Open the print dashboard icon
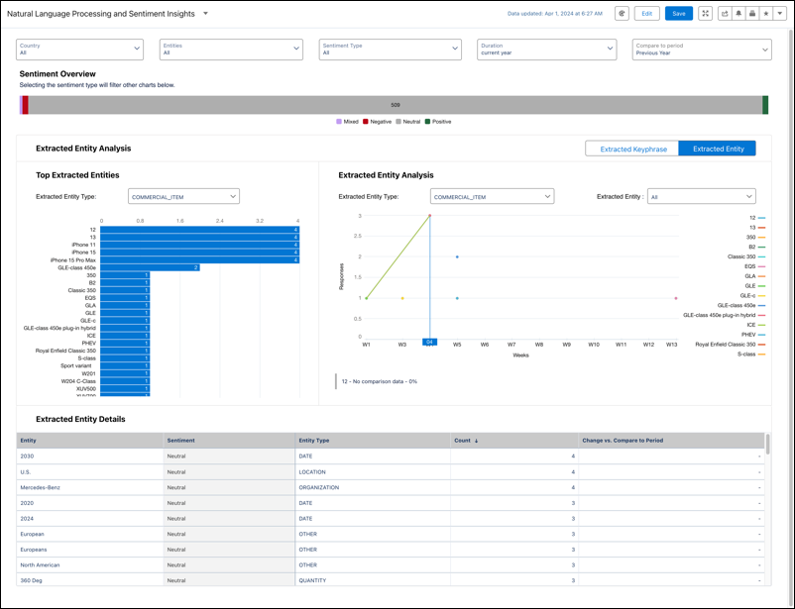 pos(752,13)
